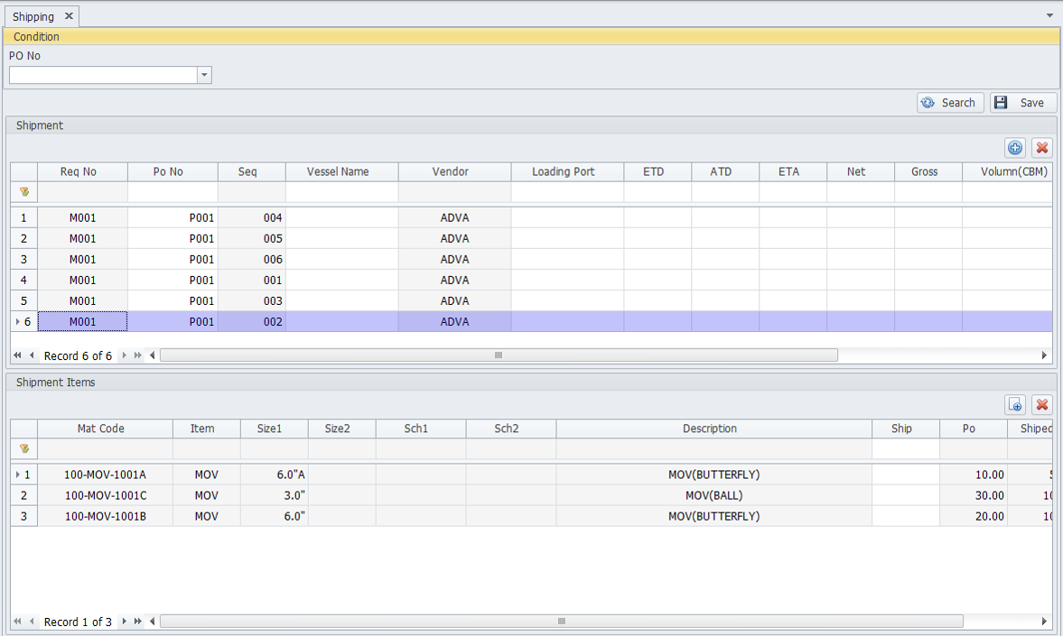Open the tab list dropdown arrow

tap(1049, 16)
